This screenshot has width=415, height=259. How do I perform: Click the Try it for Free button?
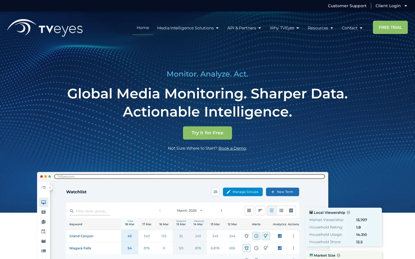tap(207, 133)
